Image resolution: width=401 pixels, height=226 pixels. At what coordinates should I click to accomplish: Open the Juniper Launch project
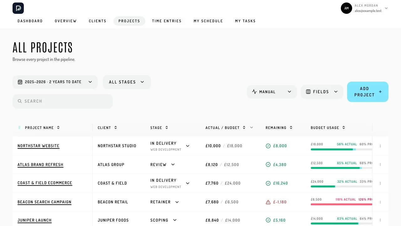(x=34, y=220)
